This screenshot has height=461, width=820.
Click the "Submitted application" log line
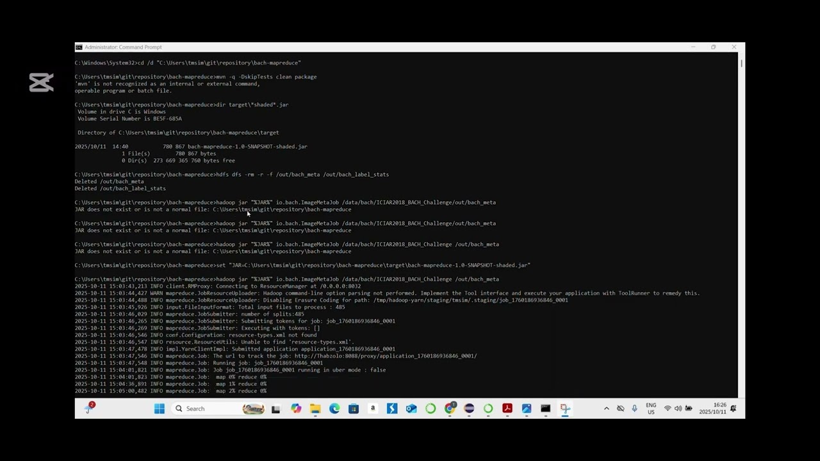pos(234,349)
